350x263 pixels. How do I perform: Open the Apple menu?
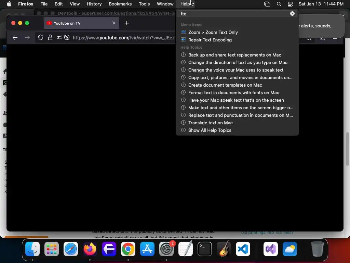pyautogui.click(x=9, y=4)
